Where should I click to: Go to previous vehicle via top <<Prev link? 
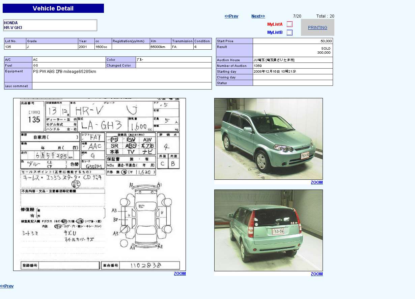coord(231,16)
